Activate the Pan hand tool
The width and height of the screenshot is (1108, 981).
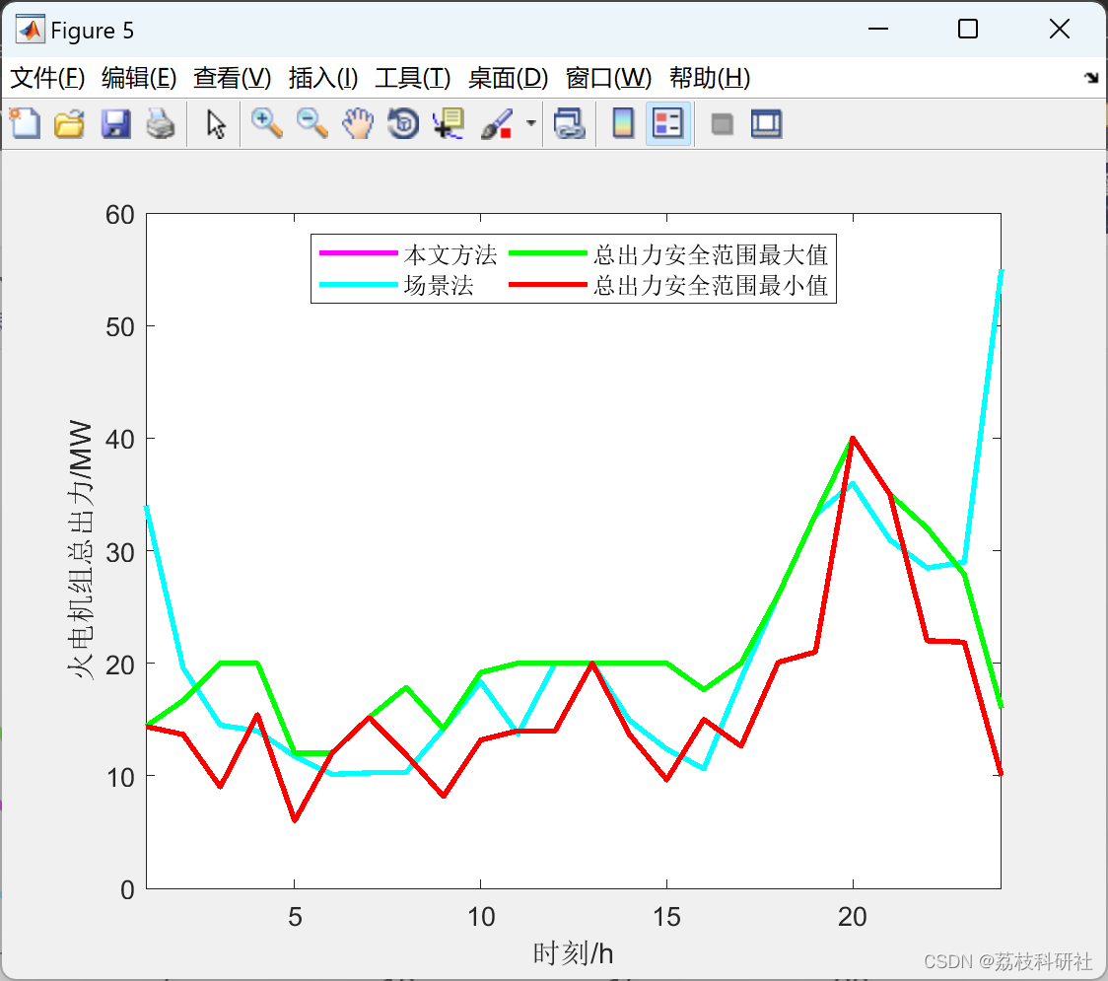358,124
